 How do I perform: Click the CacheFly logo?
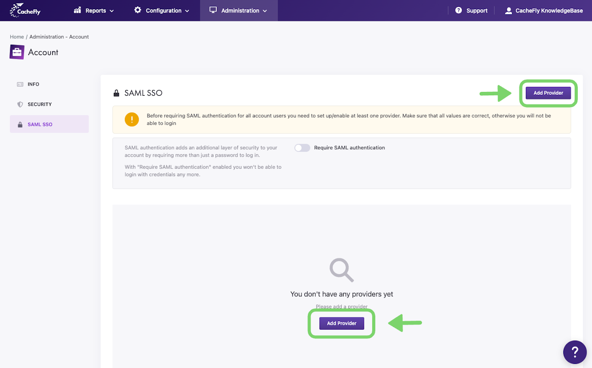pos(25,10)
